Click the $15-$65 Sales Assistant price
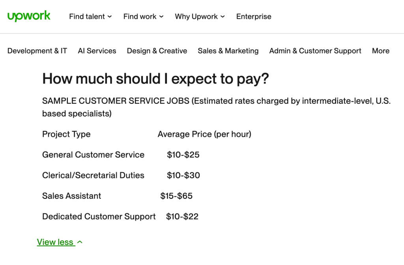Image resolution: width=404 pixels, height=265 pixels. [x=176, y=196]
